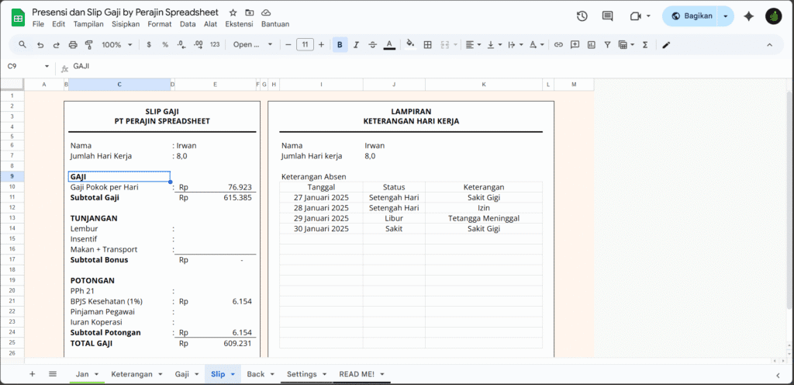The width and height of the screenshot is (794, 385).
Task: Open the functions sigma menu
Action: pos(645,44)
